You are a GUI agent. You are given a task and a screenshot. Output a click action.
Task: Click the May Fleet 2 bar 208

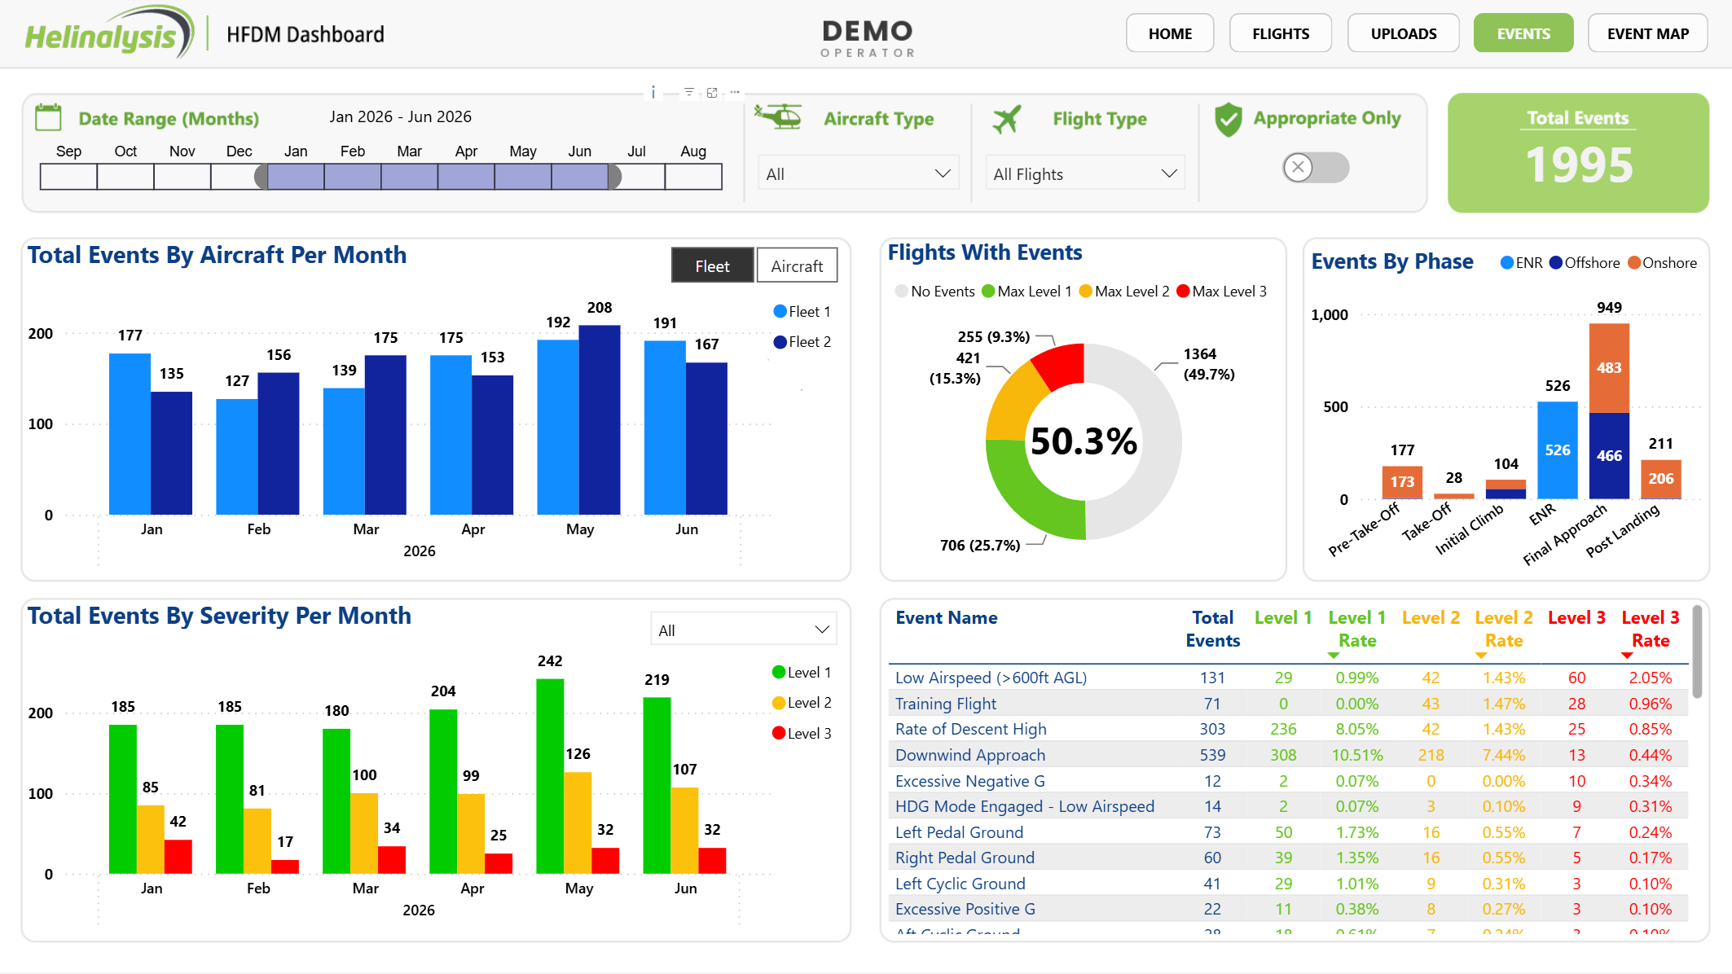(x=600, y=419)
